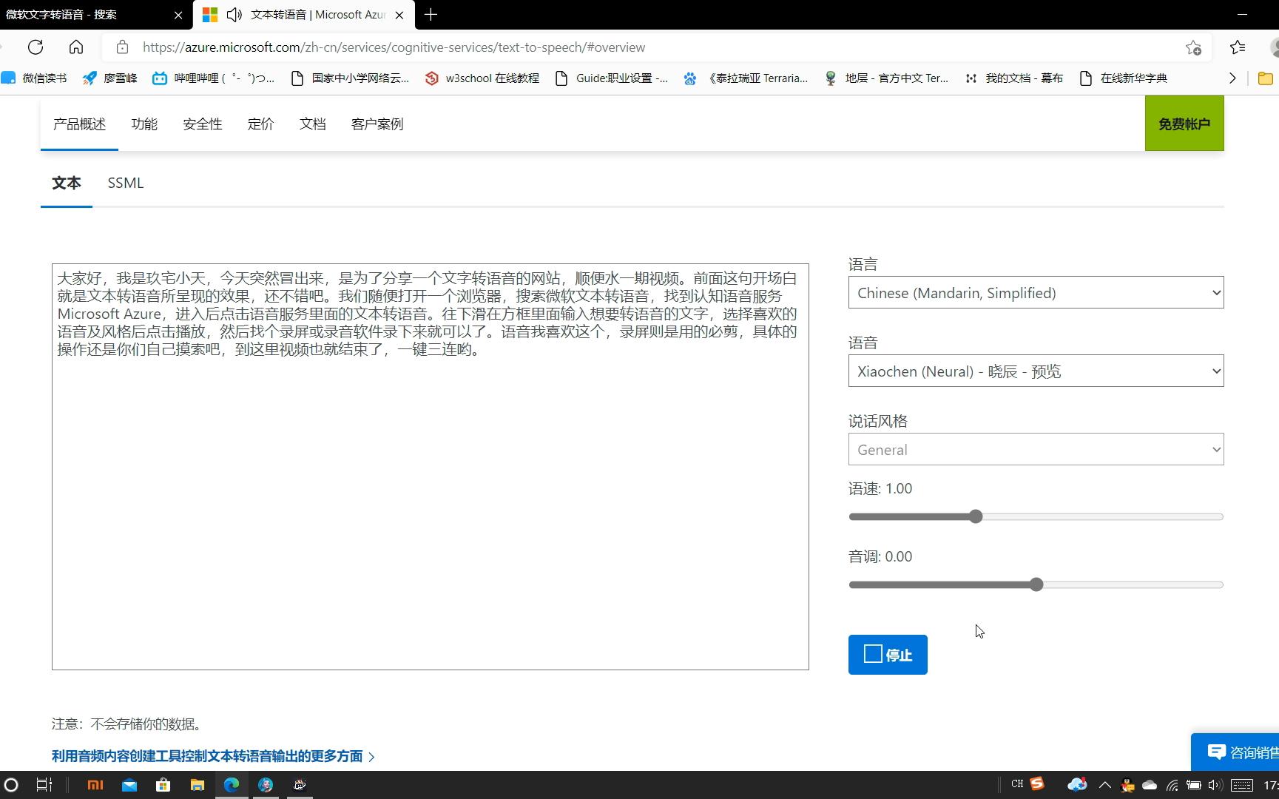
Task: Show more bookmarks chevron
Action: click(x=1232, y=78)
